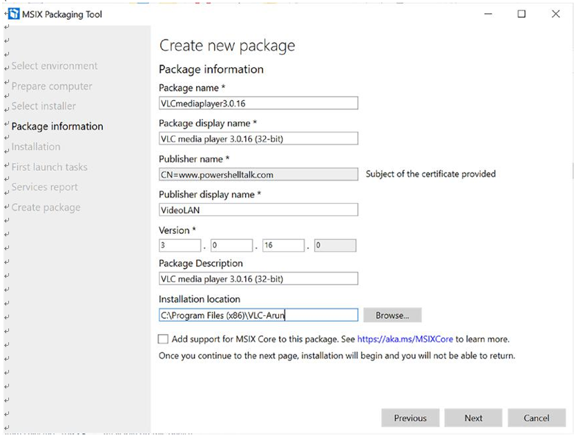
Task: Switch to the Select installer step
Action: [x=44, y=106]
